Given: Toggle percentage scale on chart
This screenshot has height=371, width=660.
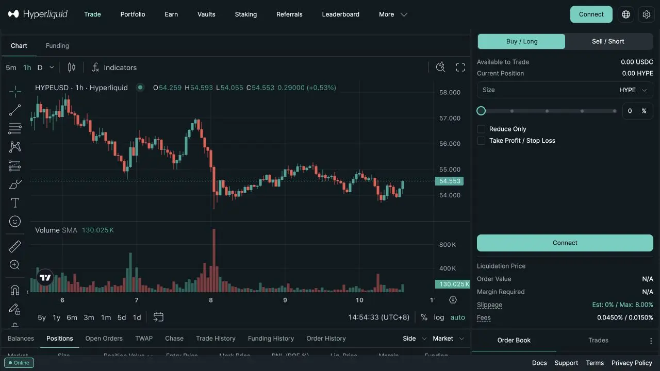Looking at the screenshot, I should 424,317.
